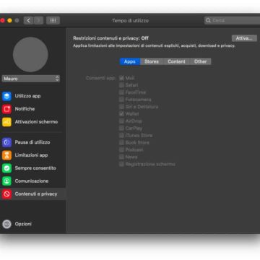Switch to the Content tab
The image size is (260, 260).
click(176, 61)
